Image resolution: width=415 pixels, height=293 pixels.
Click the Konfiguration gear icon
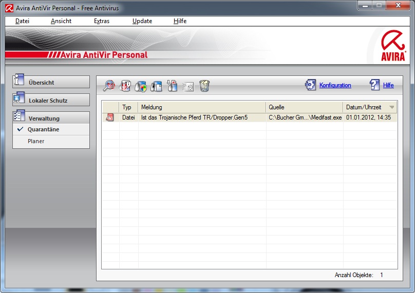(x=310, y=85)
